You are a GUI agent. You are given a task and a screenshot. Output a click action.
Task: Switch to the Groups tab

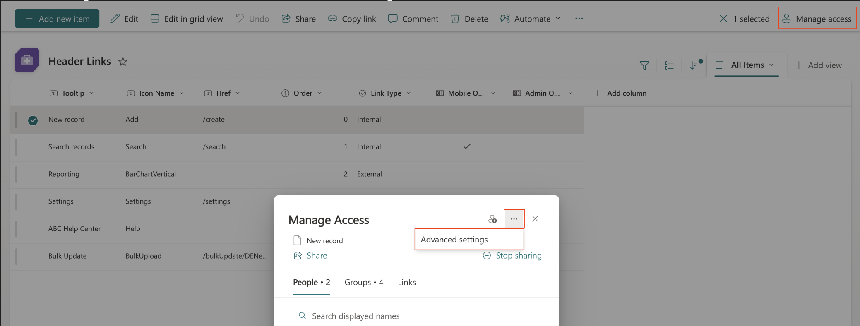[x=363, y=282]
